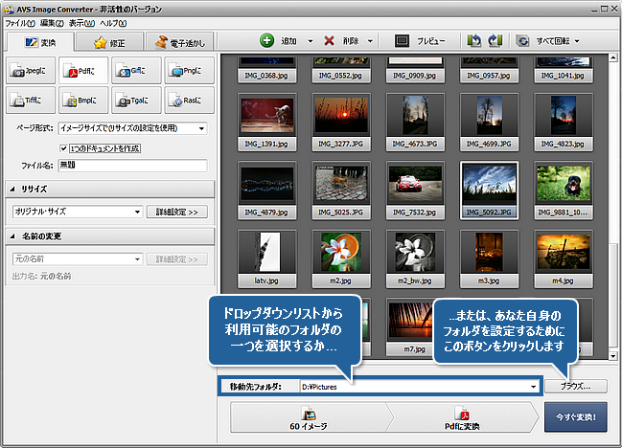Click the rotate left icon in toolbar
This screenshot has width=622, height=448.
[x=473, y=41]
